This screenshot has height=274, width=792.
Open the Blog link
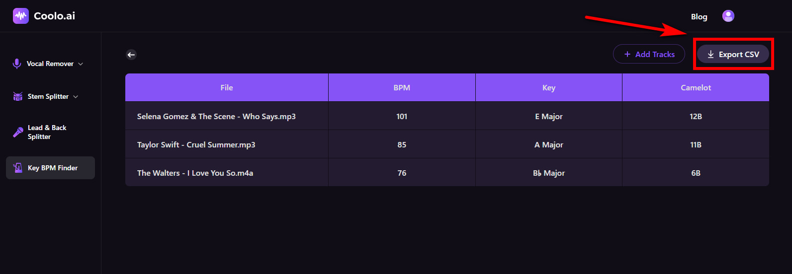coord(699,17)
